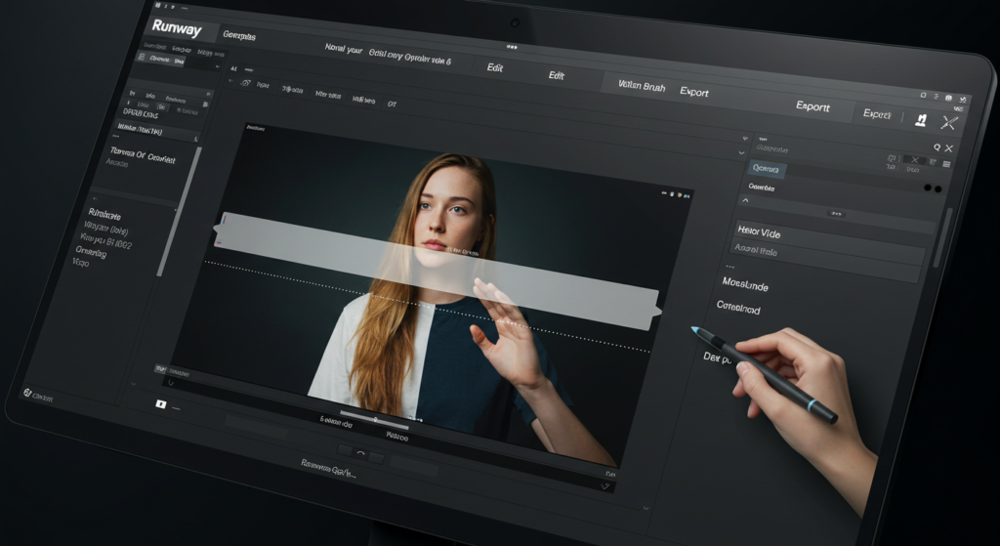Click the large 'Esportt' button in the header
The height and width of the screenshot is (546, 1000).
pos(812,106)
